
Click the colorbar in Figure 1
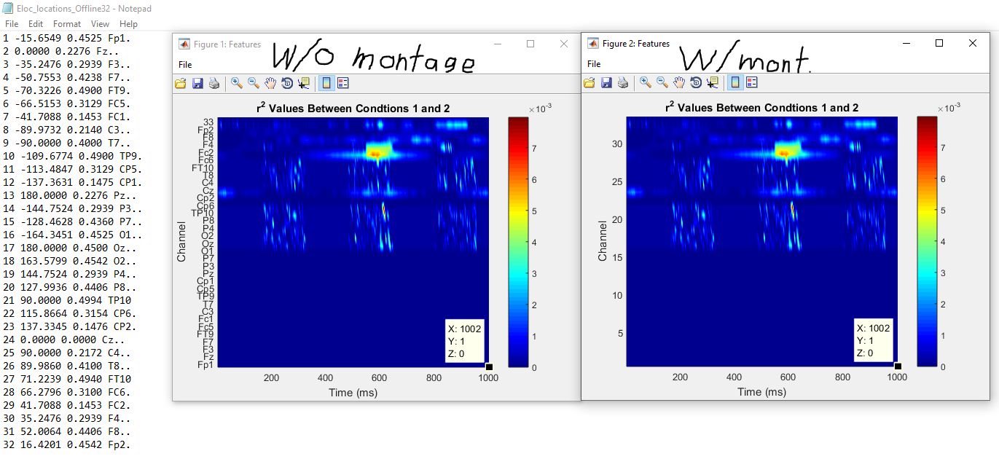pos(517,242)
